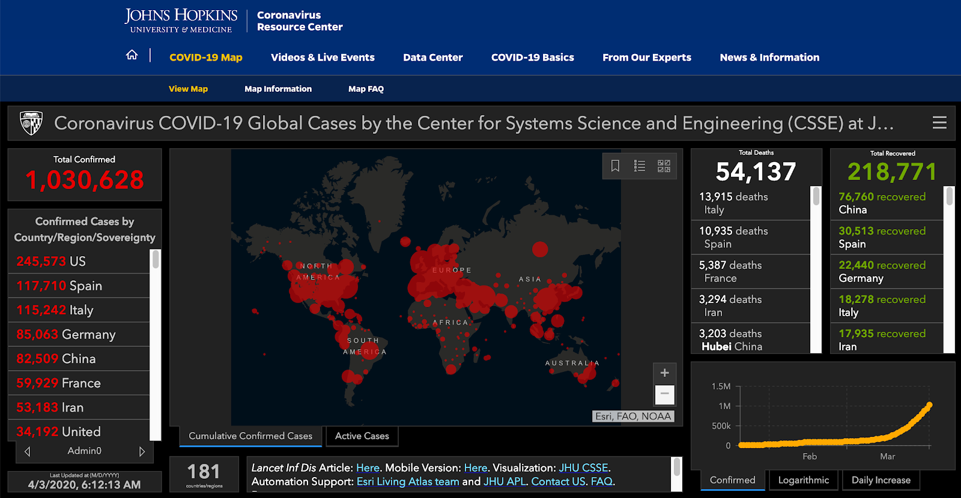
Task: Click the Esri, FAO, NOAA attribution
Action: [x=633, y=416]
